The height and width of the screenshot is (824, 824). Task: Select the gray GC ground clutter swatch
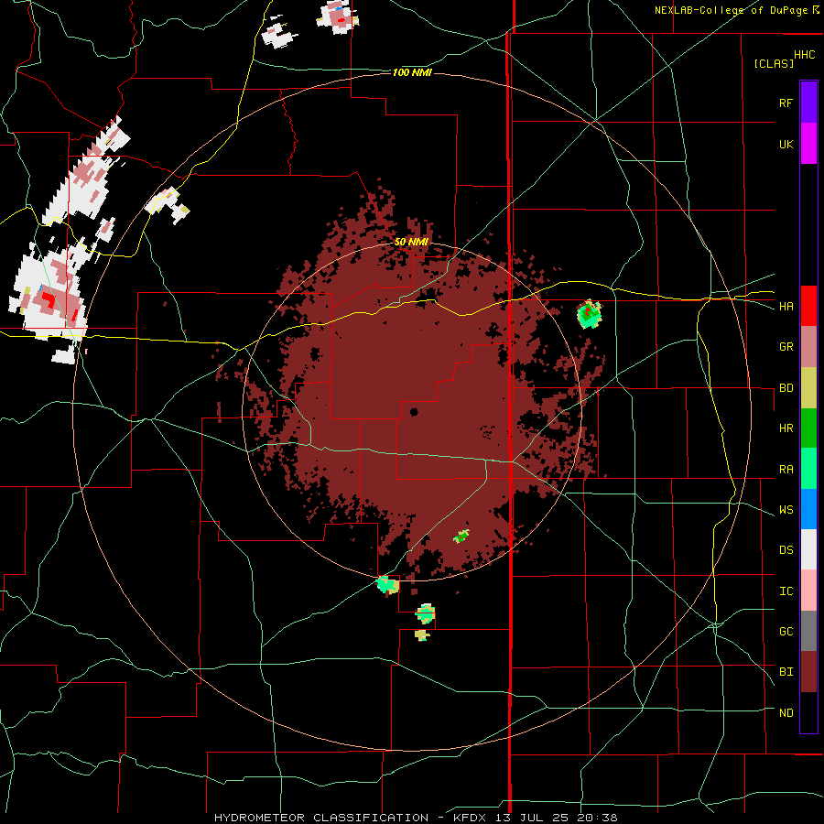click(808, 631)
